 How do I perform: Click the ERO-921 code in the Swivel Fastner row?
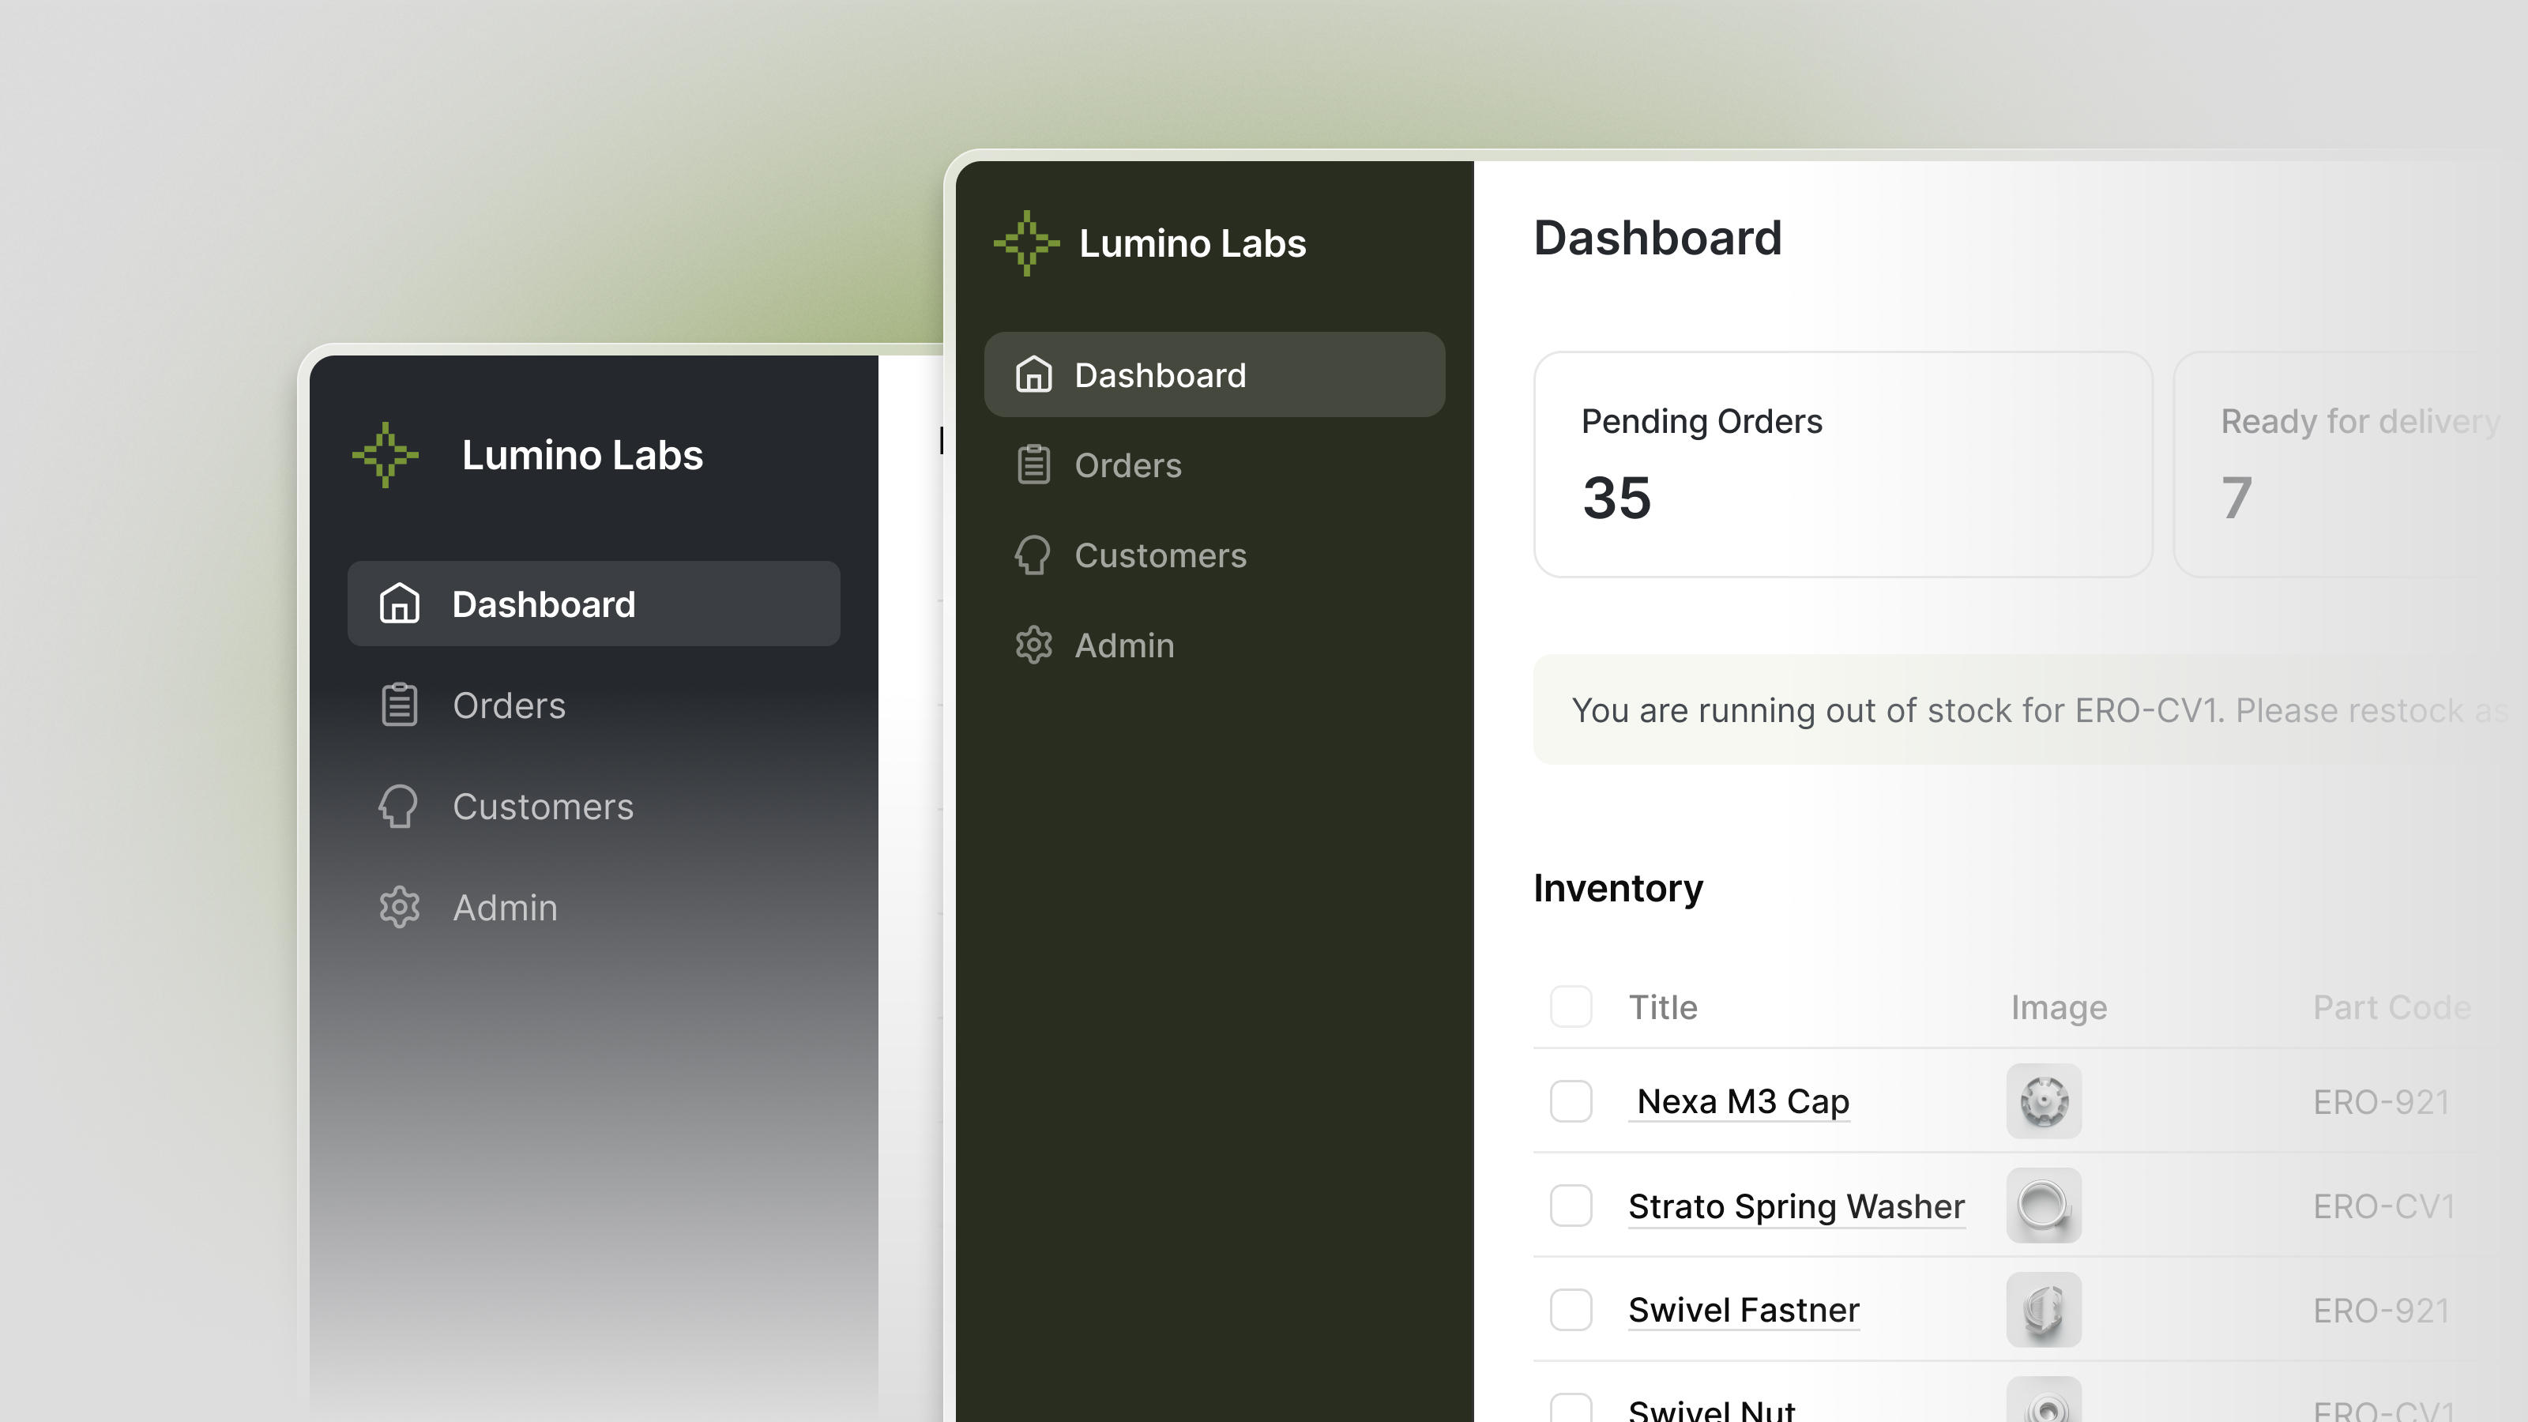click(x=2382, y=1310)
